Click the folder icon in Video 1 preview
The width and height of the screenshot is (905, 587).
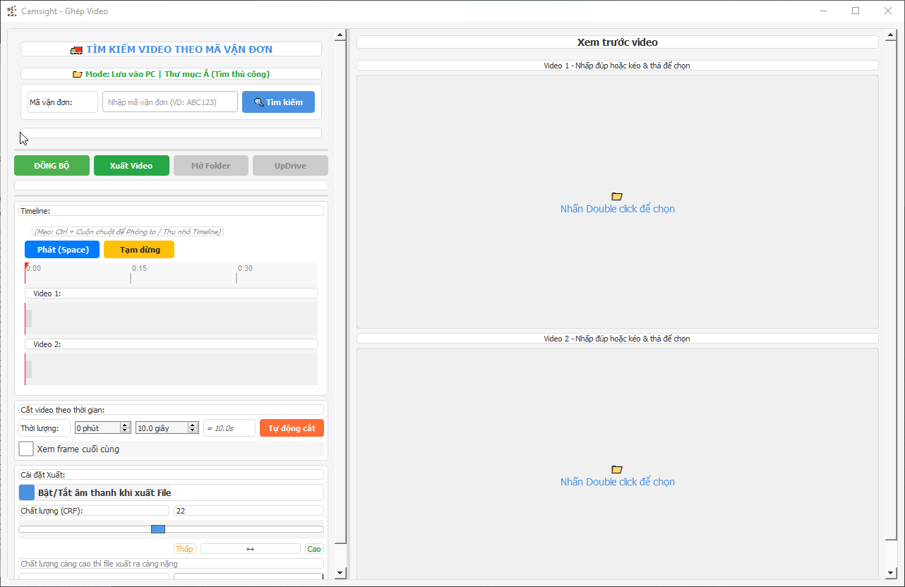(x=617, y=196)
